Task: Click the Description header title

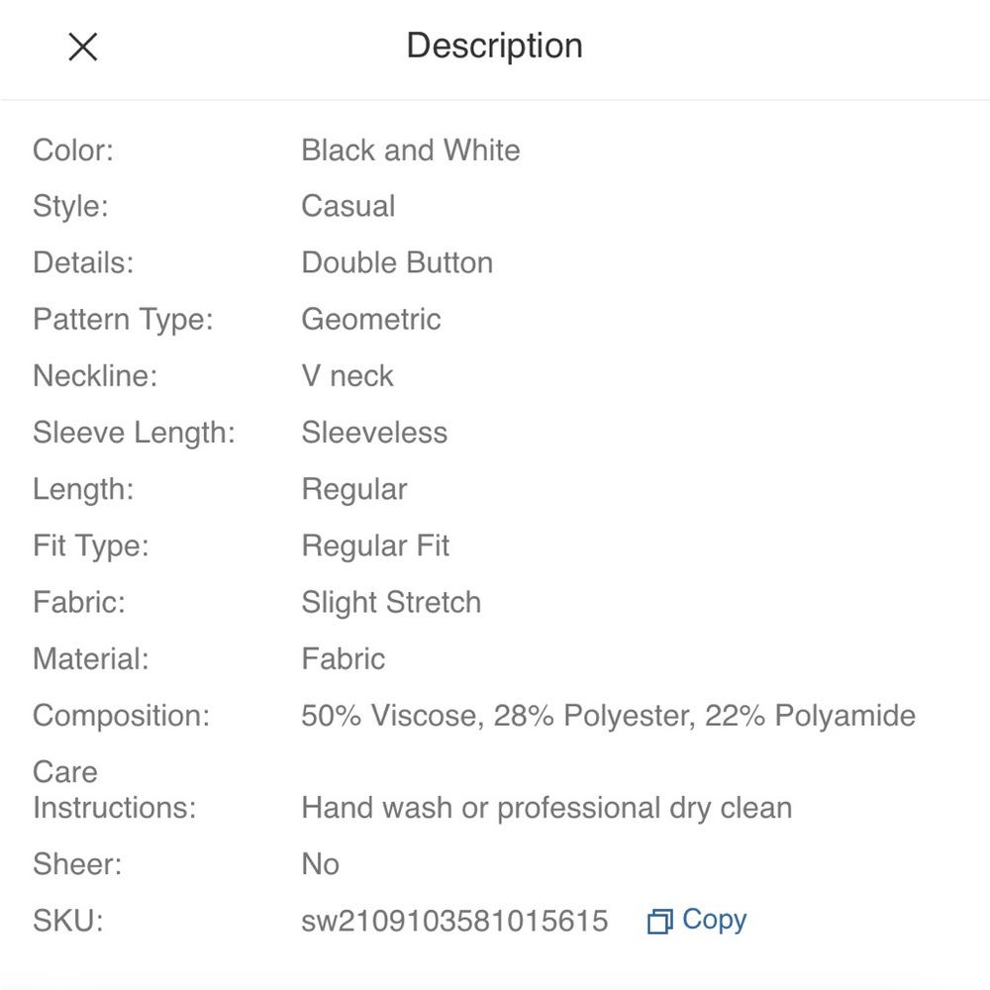Action: click(494, 46)
